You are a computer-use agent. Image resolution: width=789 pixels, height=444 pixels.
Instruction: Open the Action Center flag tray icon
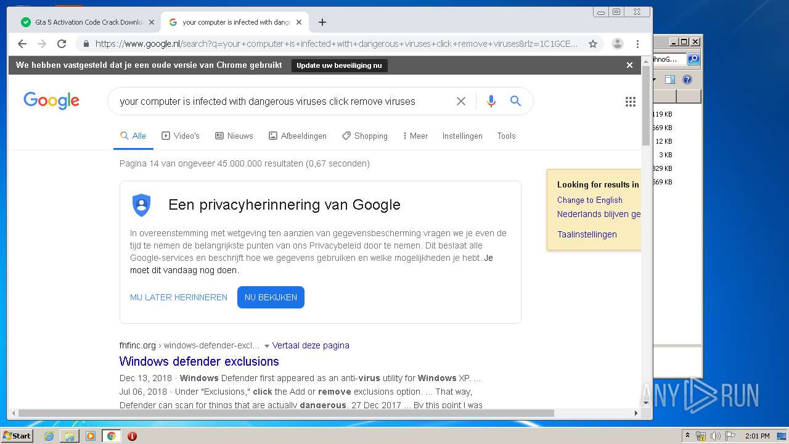tap(730, 436)
